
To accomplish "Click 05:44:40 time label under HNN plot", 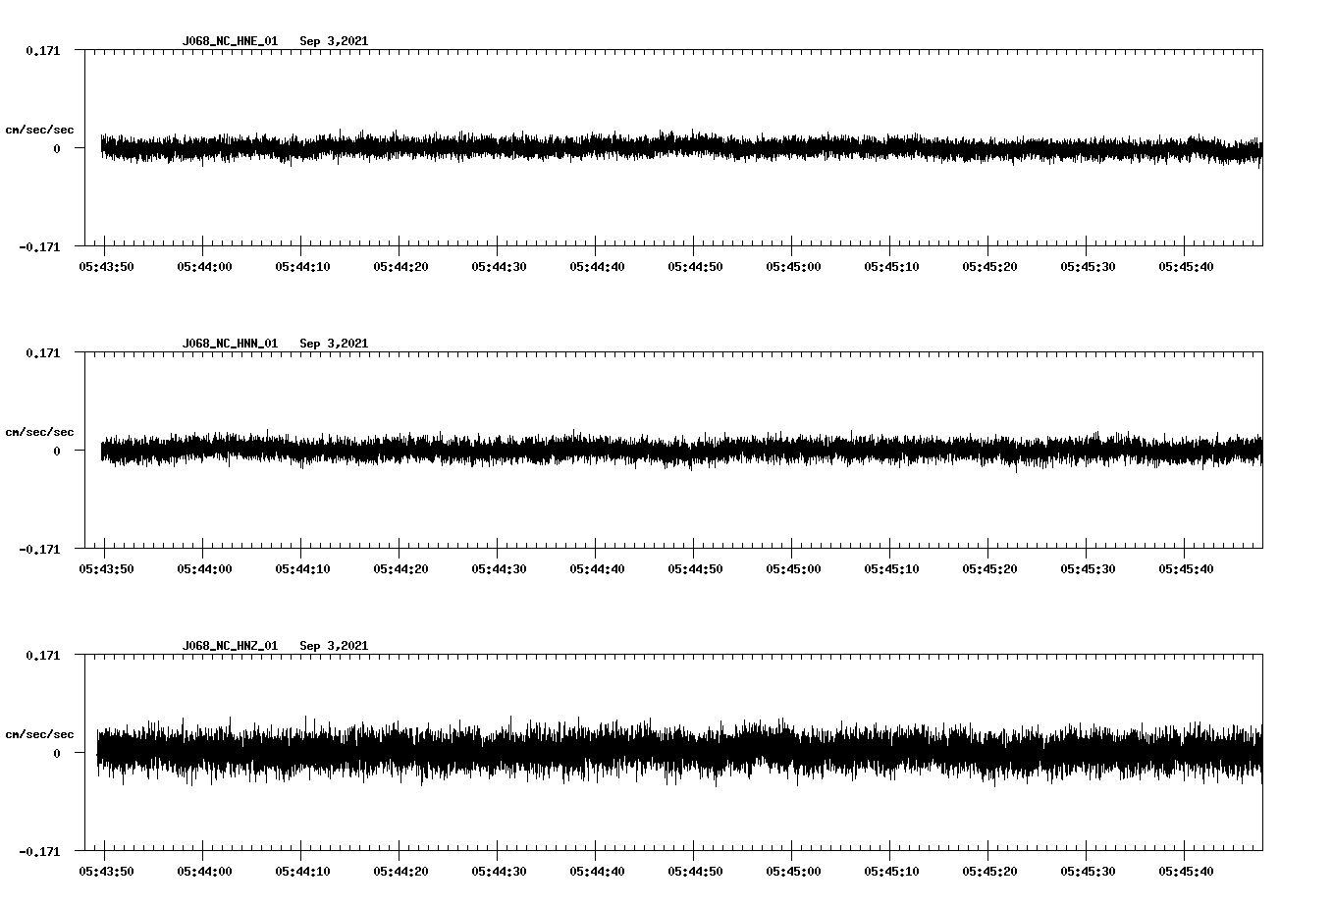I will tap(597, 569).
